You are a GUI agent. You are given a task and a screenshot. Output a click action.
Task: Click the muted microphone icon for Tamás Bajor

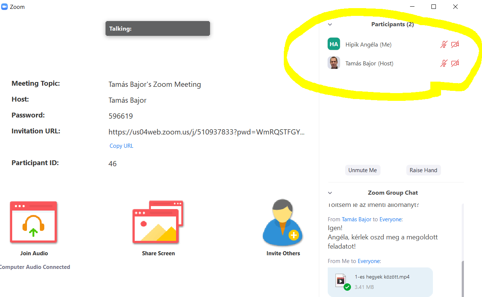tap(444, 64)
